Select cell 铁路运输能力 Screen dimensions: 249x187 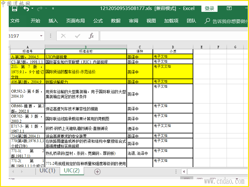pos(86,81)
